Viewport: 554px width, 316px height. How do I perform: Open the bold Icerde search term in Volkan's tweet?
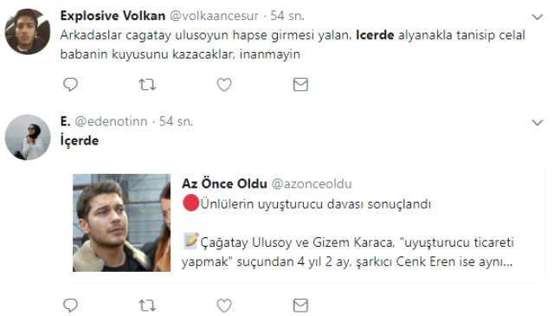click(x=375, y=35)
